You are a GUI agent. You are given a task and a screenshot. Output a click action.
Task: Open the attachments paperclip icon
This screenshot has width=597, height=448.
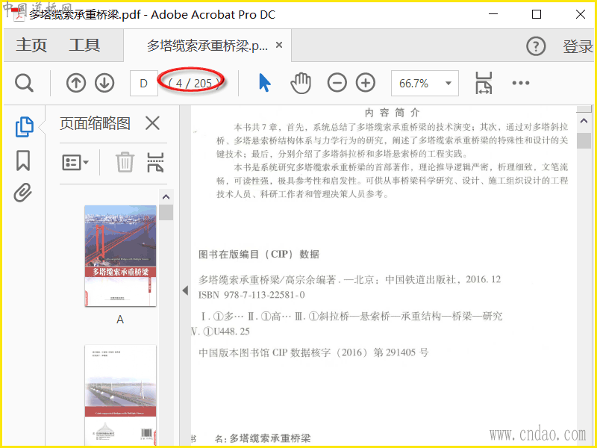click(23, 193)
